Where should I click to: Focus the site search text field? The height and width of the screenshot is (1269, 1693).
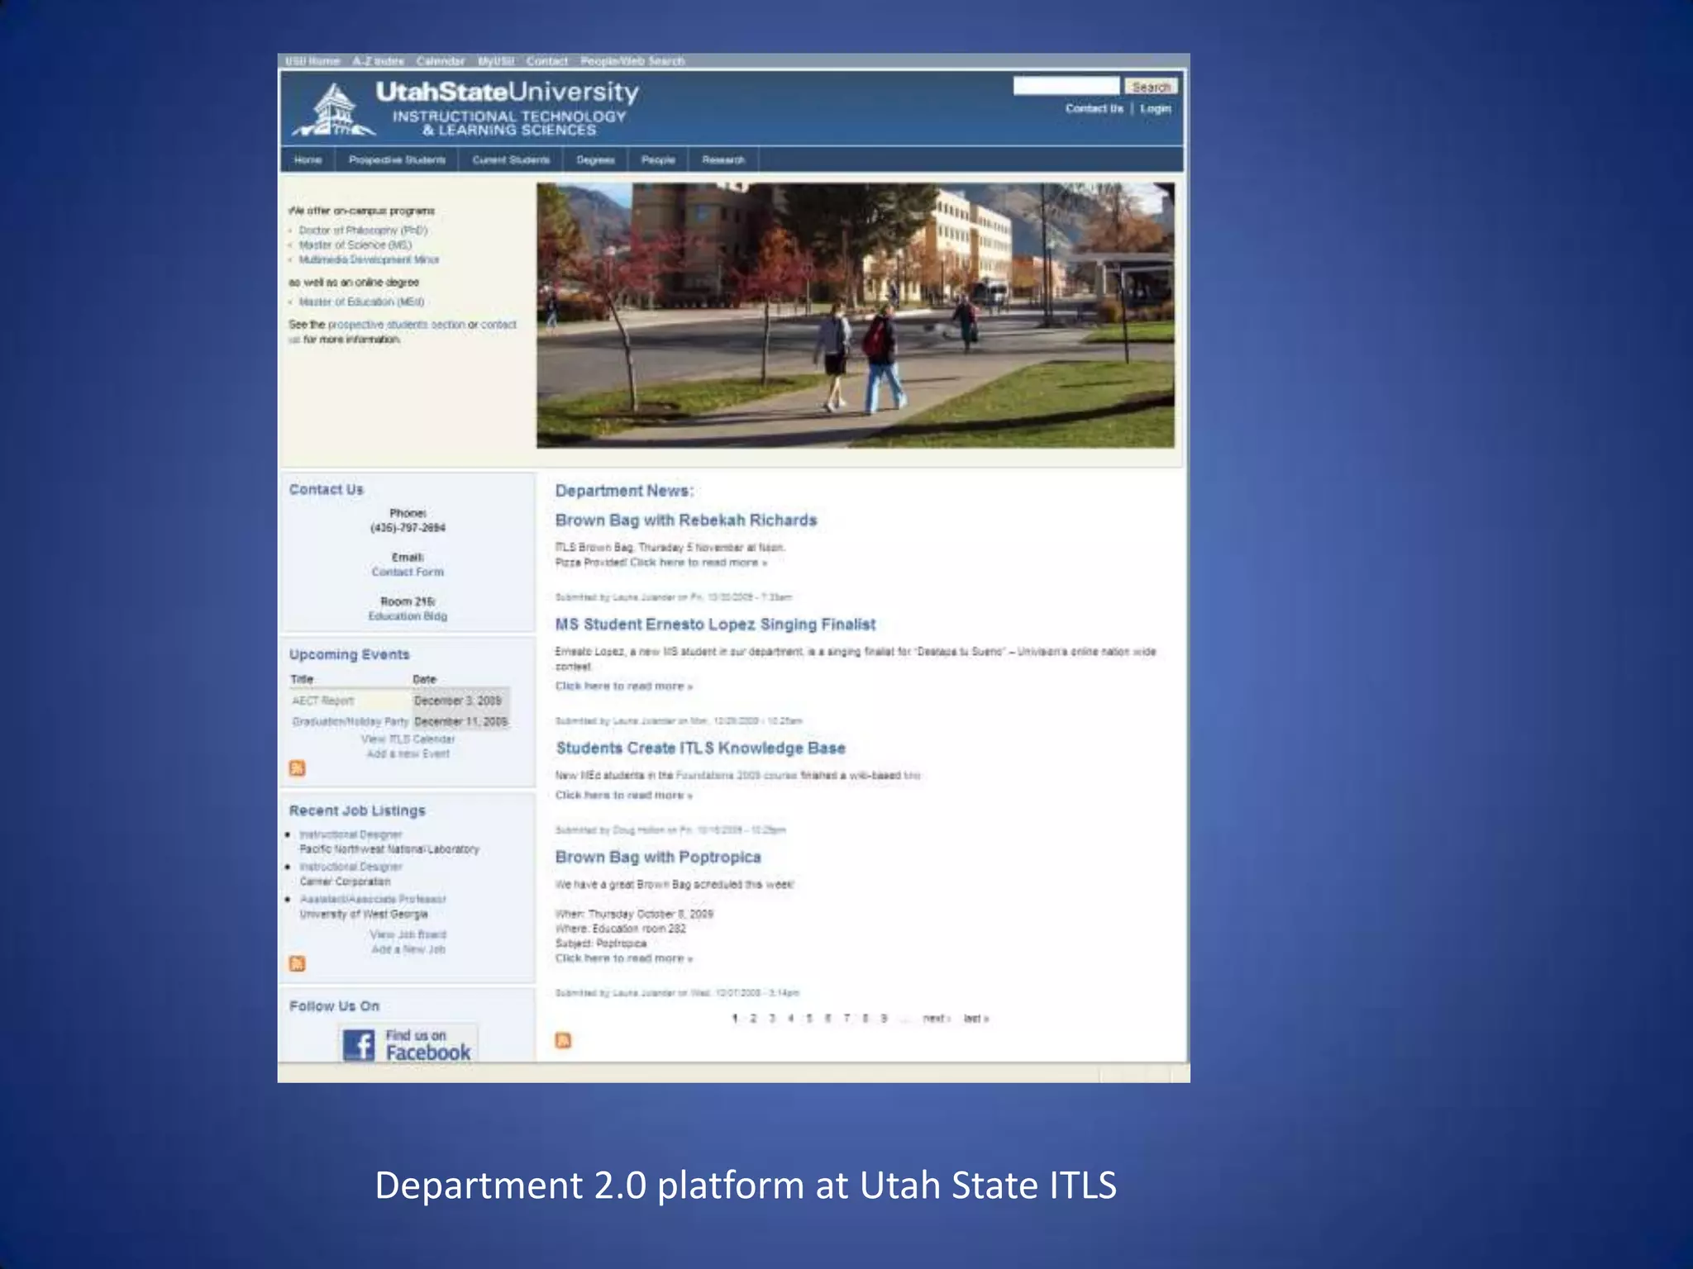(x=1066, y=86)
